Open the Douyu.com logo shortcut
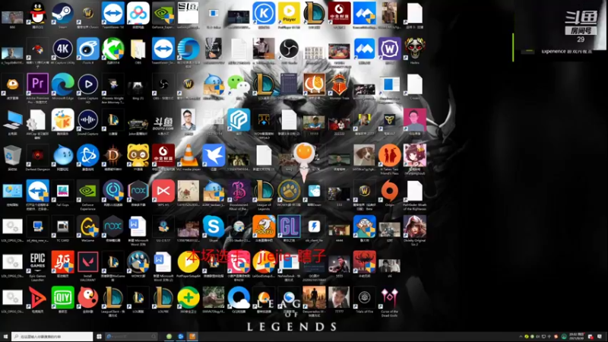The height and width of the screenshot is (342, 608). (x=163, y=122)
